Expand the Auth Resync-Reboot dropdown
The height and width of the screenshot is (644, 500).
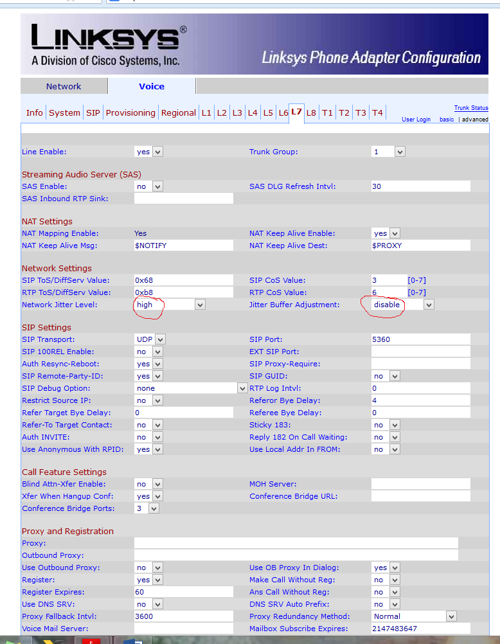pos(148,364)
